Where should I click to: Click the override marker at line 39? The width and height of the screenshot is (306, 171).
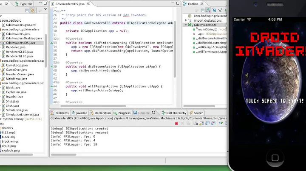(52, 66)
